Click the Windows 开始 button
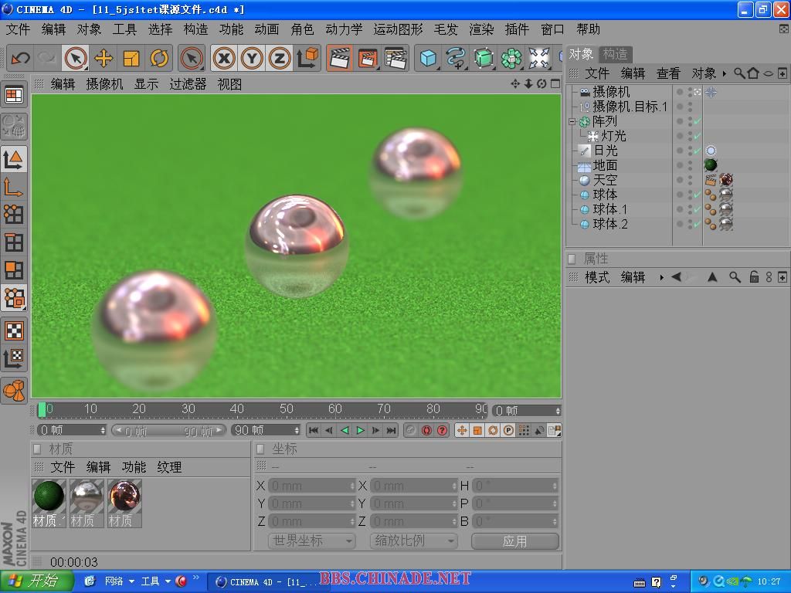The image size is (791, 593). (x=37, y=581)
